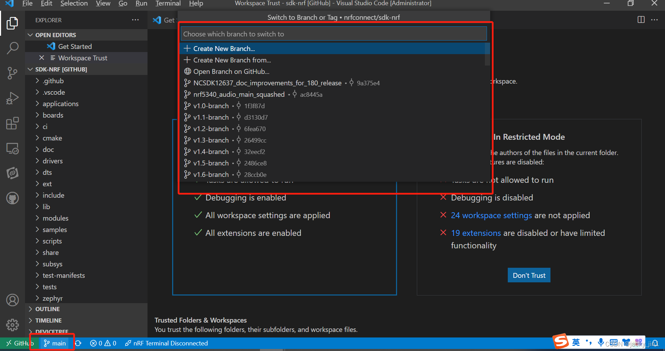The image size is (665, 351).
Task: Expand the zephyr folder
Action: (86, 298)
